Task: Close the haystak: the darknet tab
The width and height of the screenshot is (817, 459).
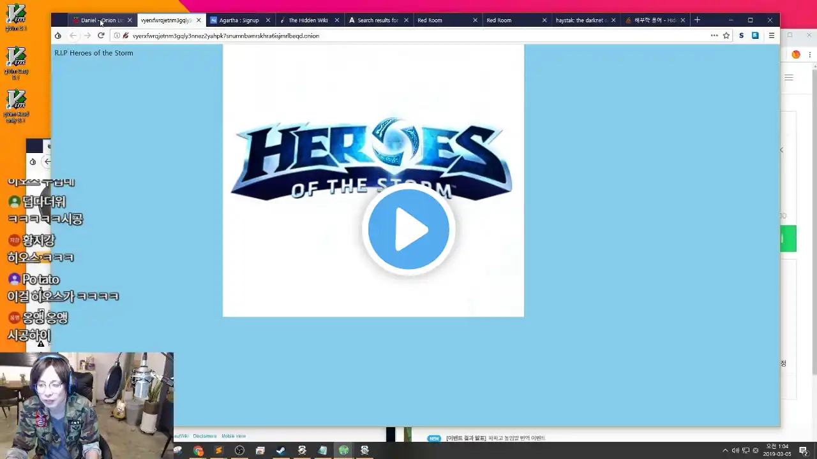Action: tap(613, 20)
